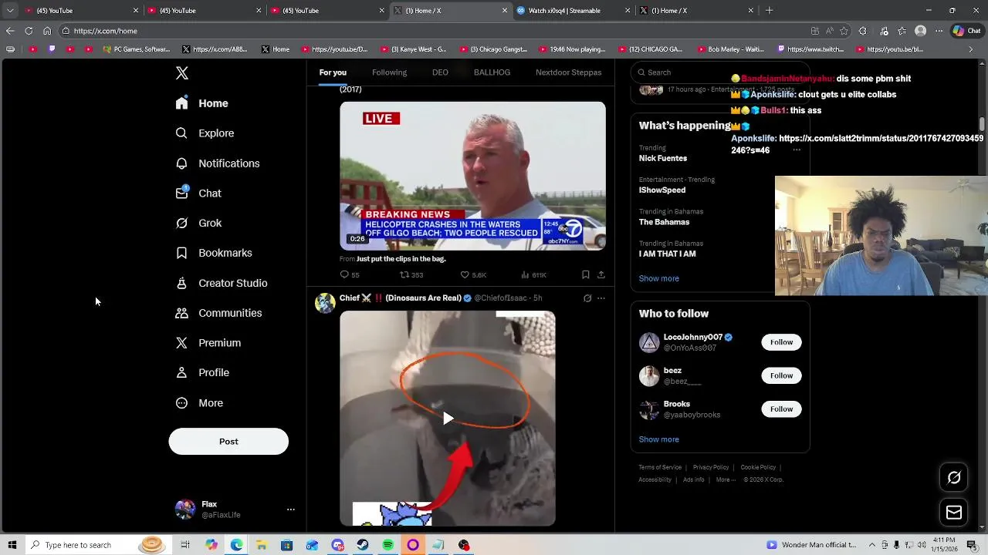
Task: Open Bookmarks in the sidebar
Action: pyautogui.click(x=214, y=253)
